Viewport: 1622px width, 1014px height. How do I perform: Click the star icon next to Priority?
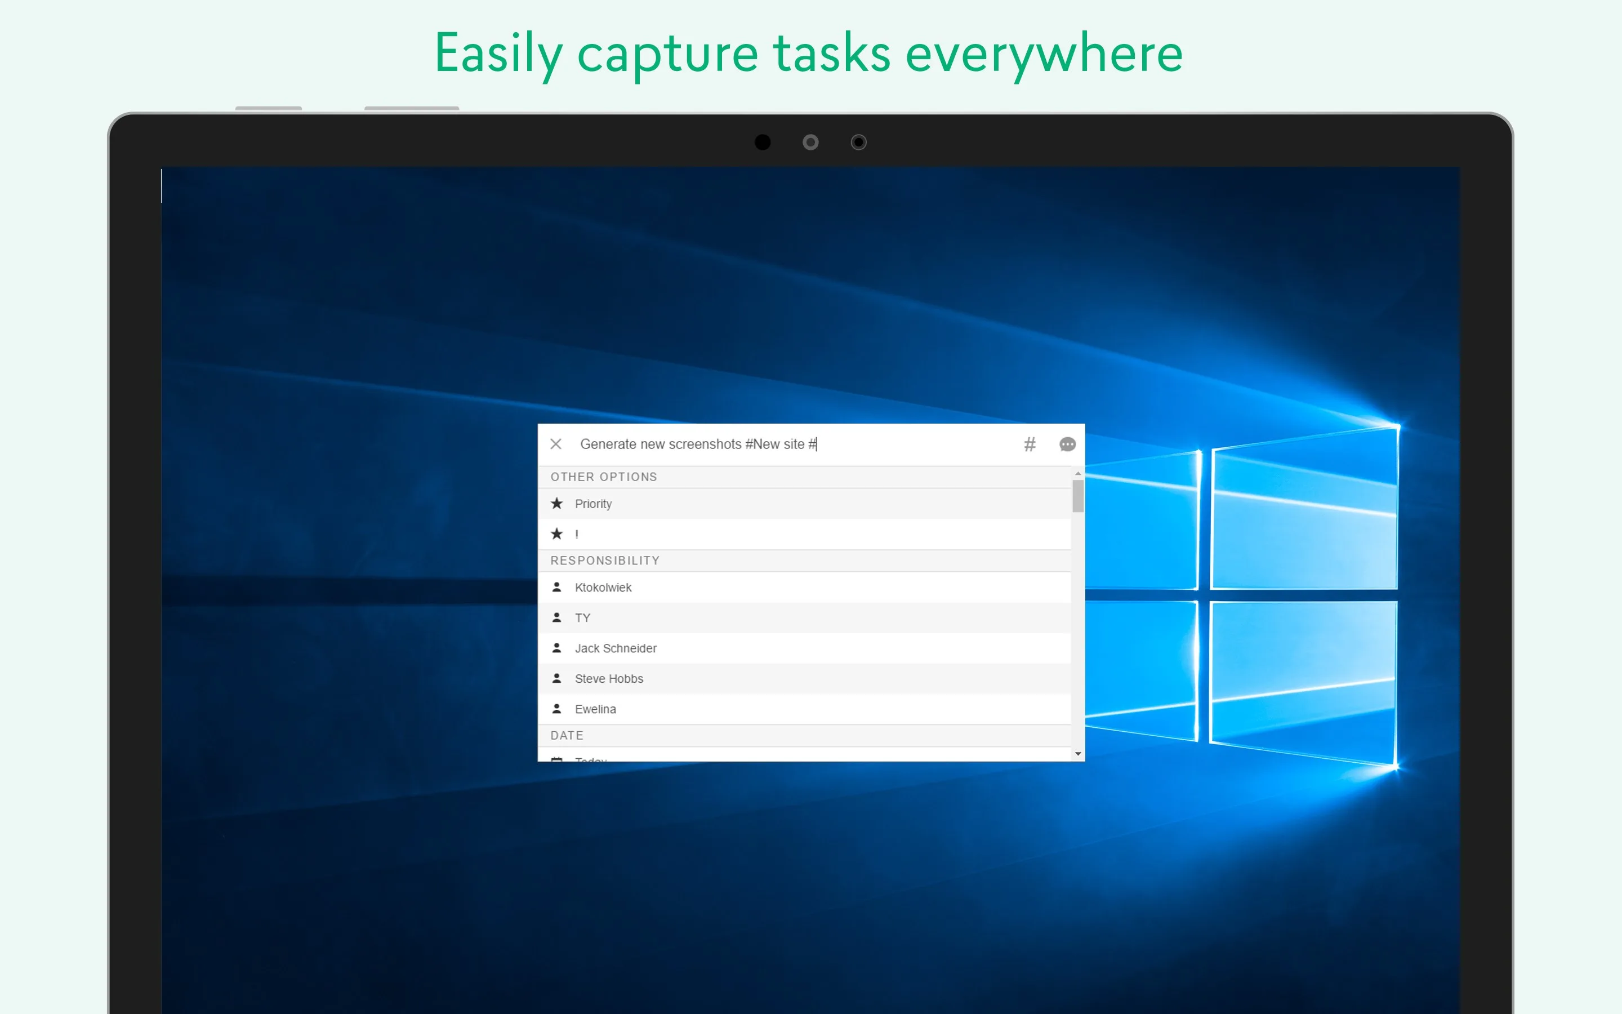click(x=556, y=503)
